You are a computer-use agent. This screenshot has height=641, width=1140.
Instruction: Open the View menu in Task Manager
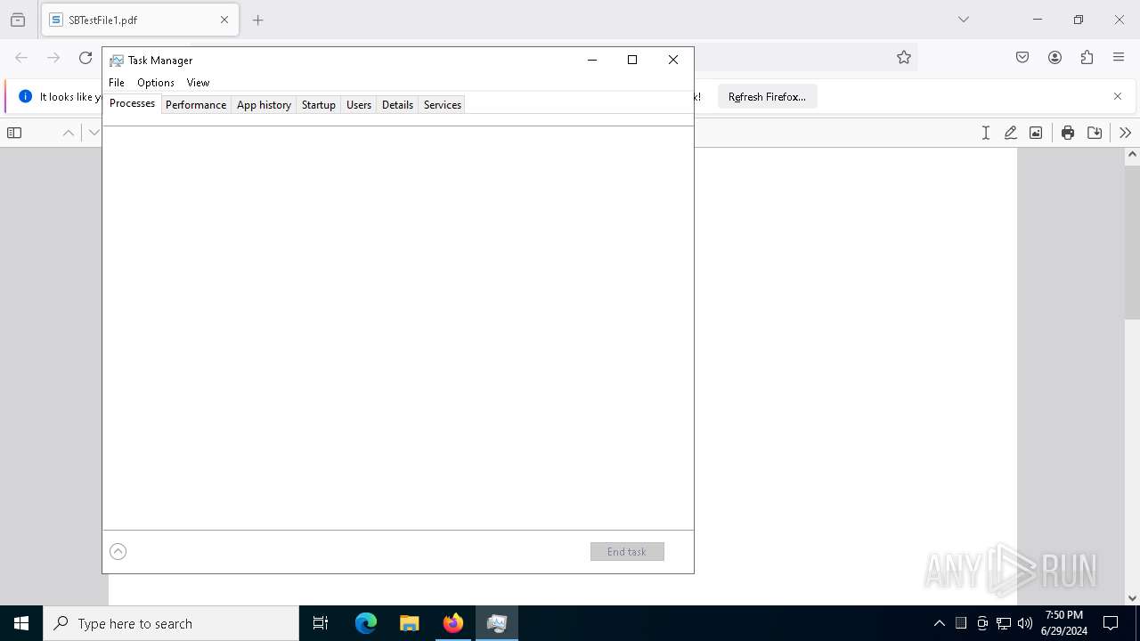click(x=198, y=83)
